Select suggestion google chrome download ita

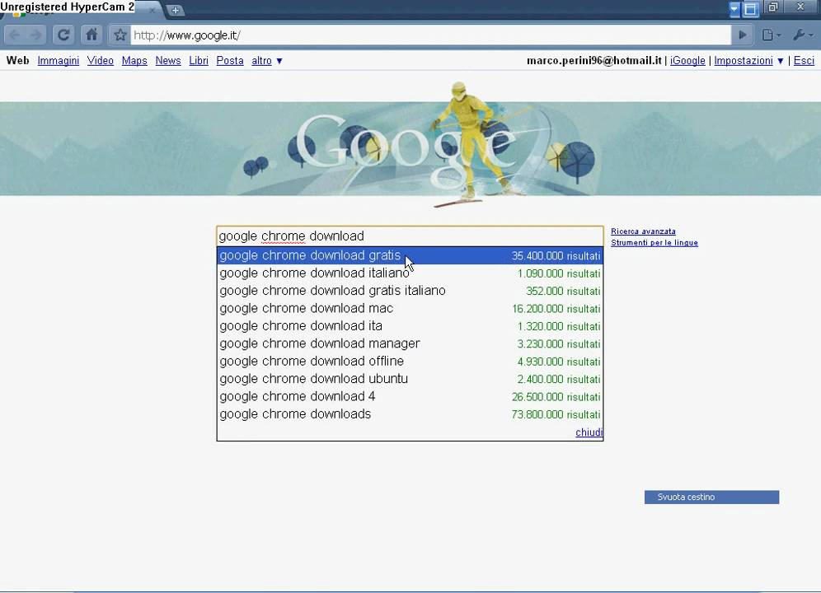coord(410,326)
